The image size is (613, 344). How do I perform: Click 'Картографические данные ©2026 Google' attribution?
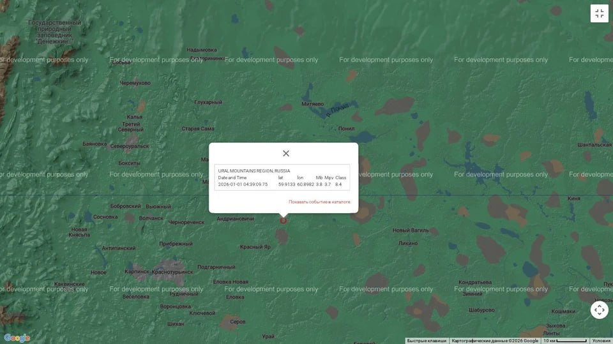495,341
